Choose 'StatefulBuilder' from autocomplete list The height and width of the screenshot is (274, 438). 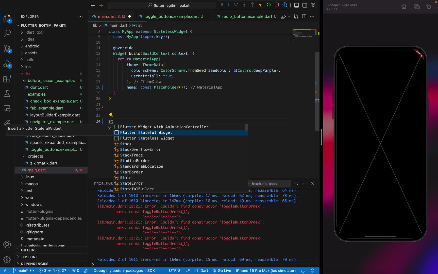tap(180, 189)
